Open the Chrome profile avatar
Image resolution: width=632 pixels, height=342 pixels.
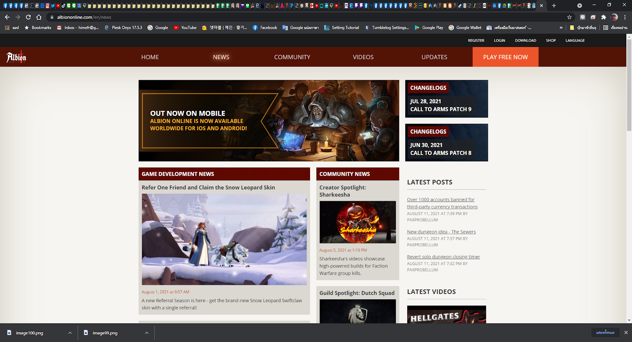coord(614,17)
